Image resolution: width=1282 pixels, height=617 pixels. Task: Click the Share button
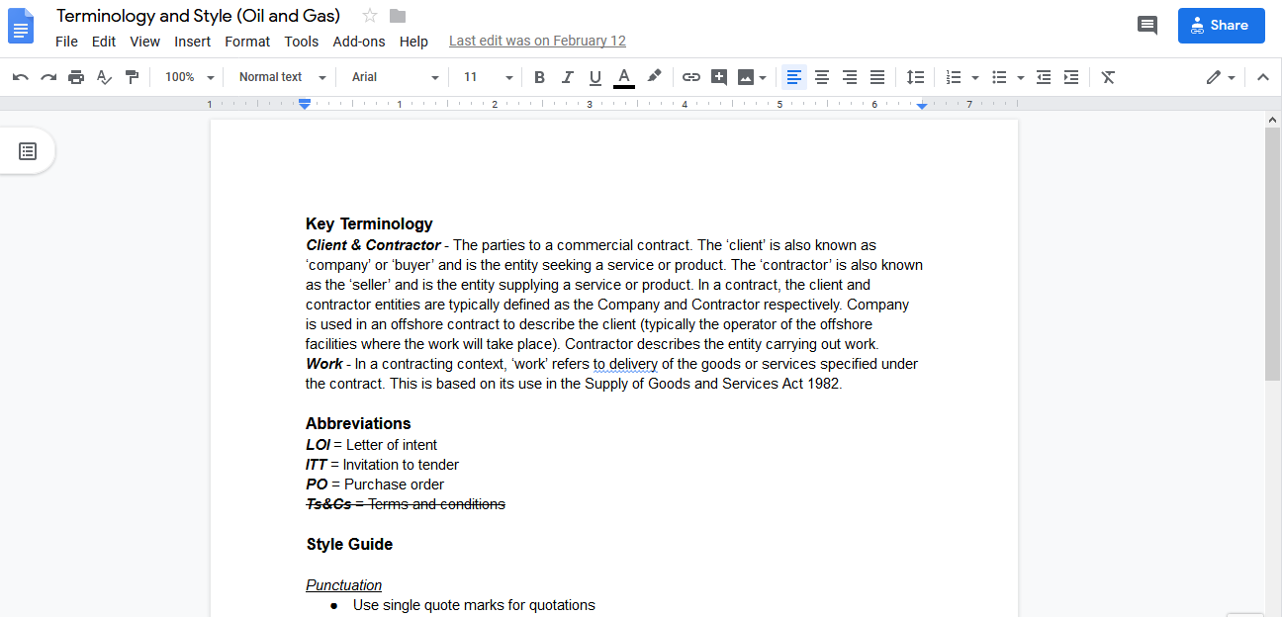tap(1221, 26)
